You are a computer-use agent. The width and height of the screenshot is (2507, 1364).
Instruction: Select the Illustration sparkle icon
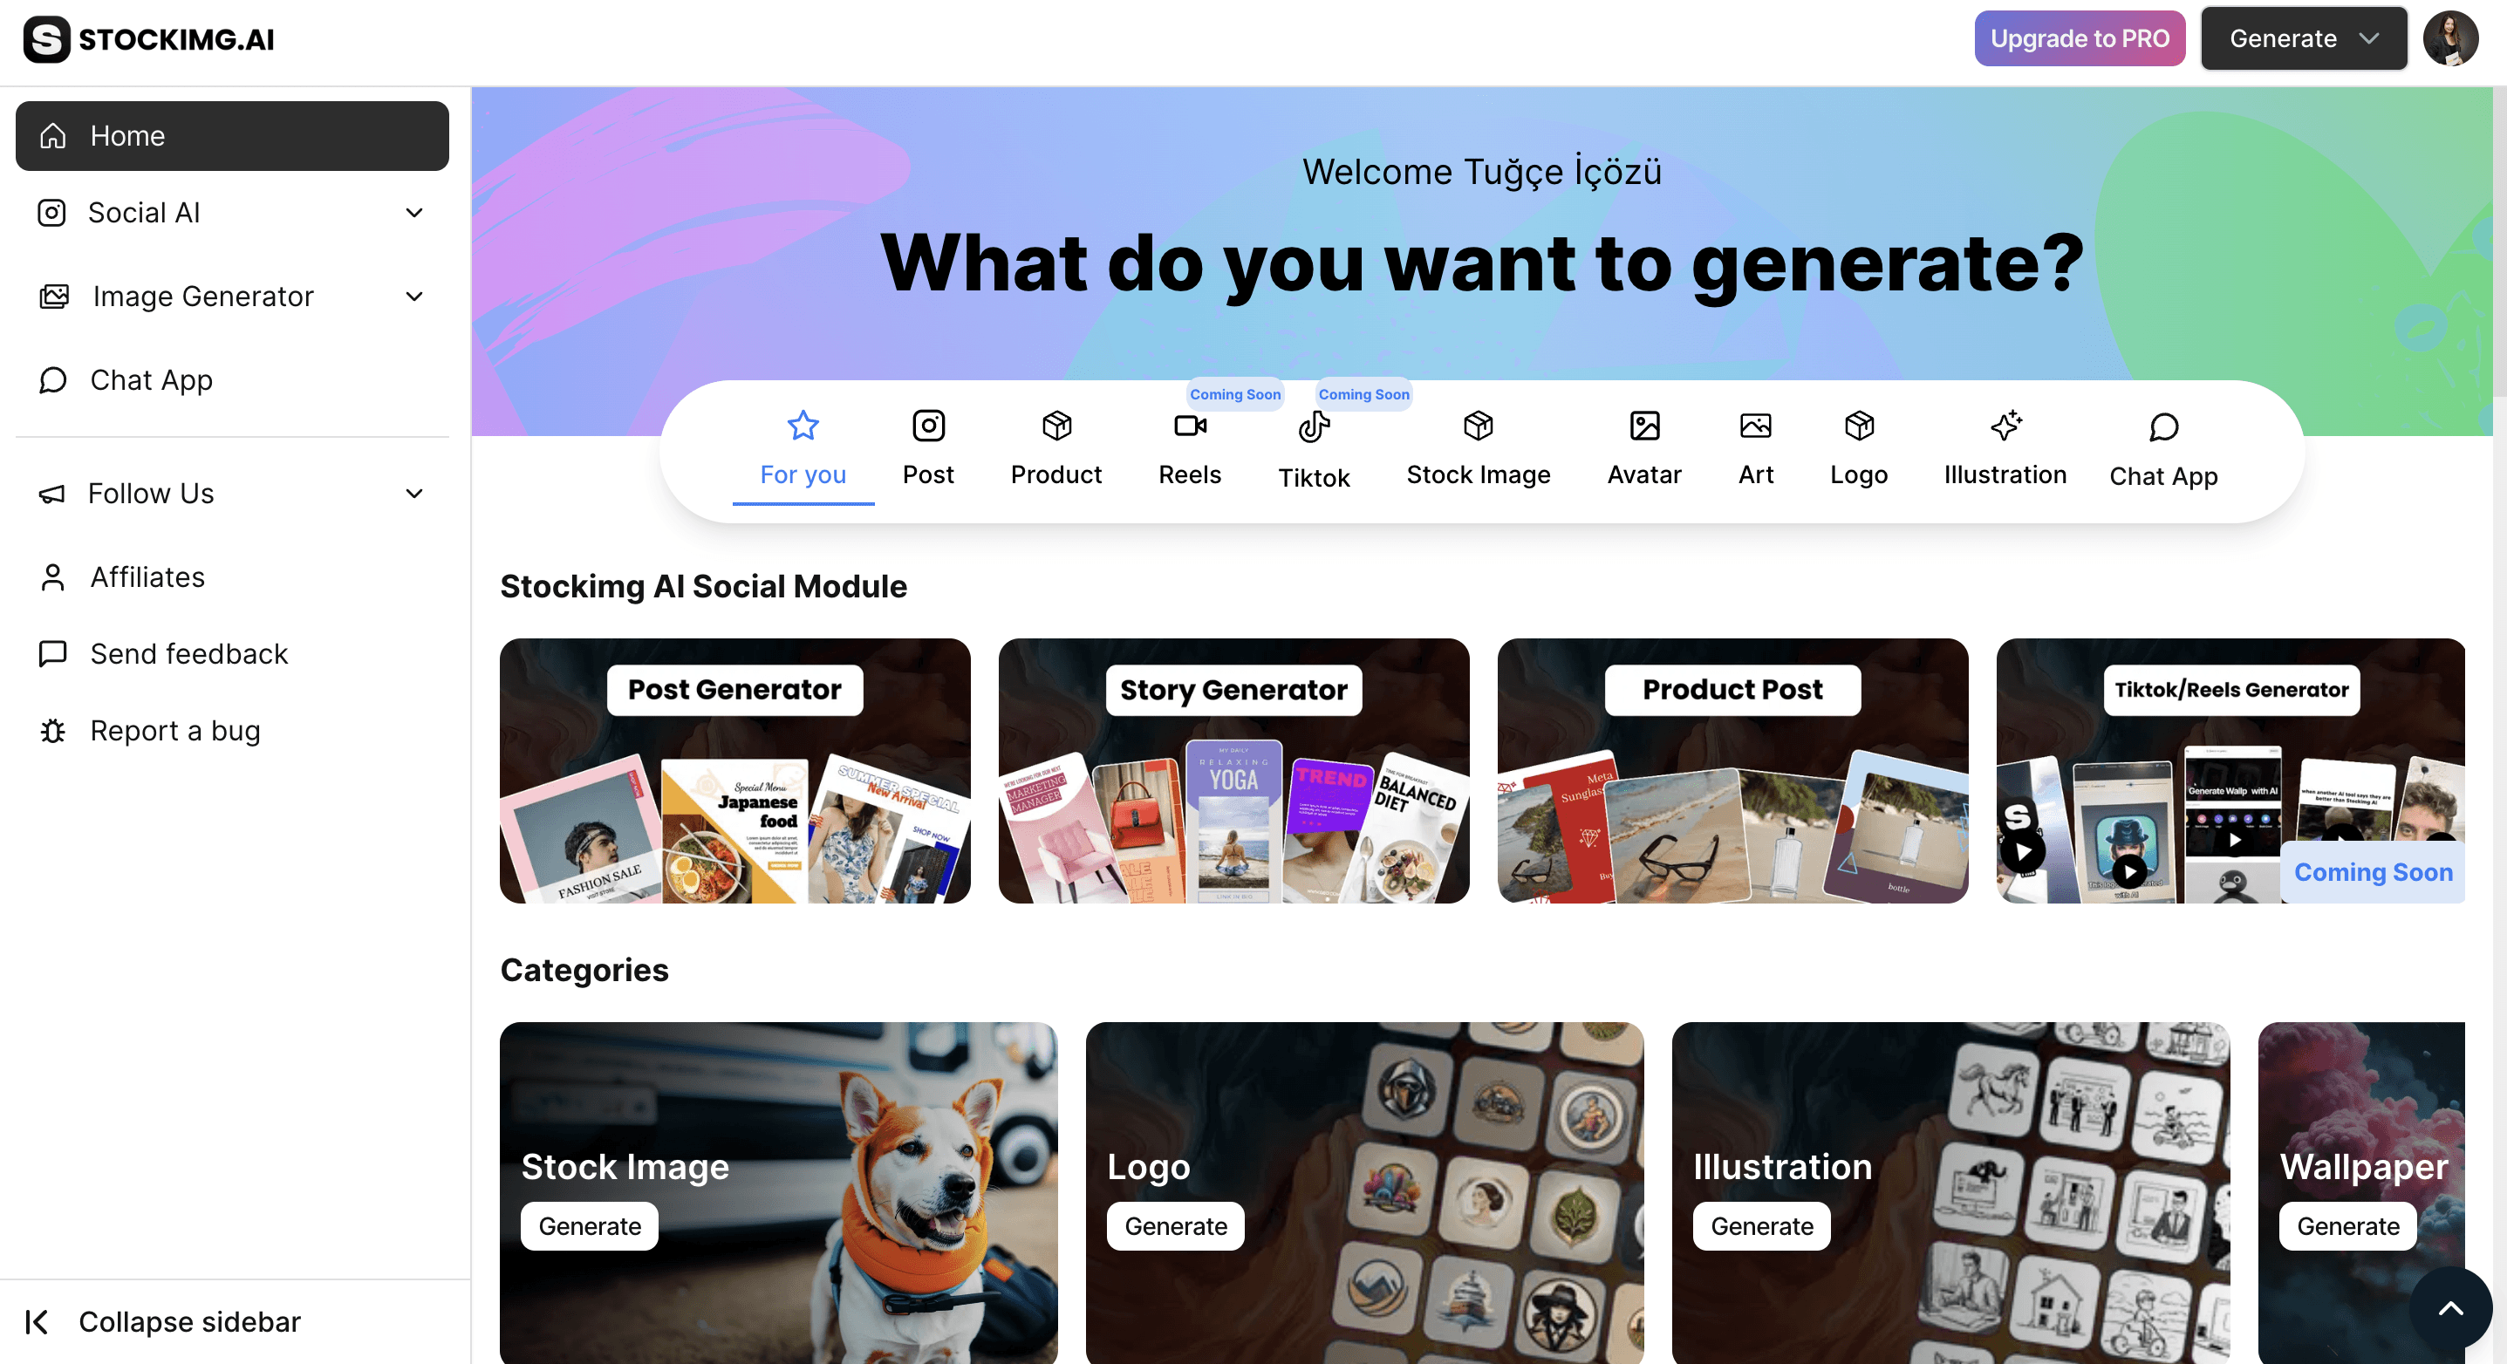coord(2005,425)
